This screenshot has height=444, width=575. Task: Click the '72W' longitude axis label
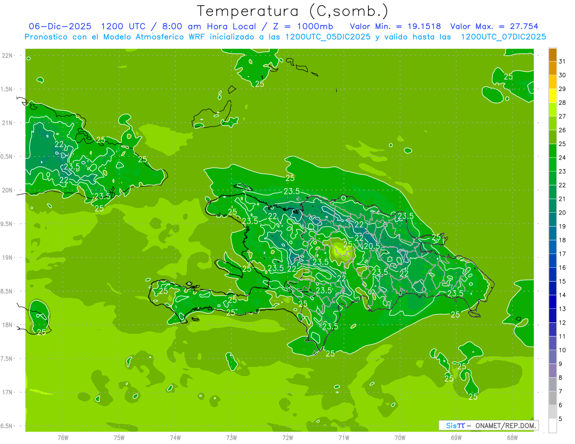click(x=287, y=438)
